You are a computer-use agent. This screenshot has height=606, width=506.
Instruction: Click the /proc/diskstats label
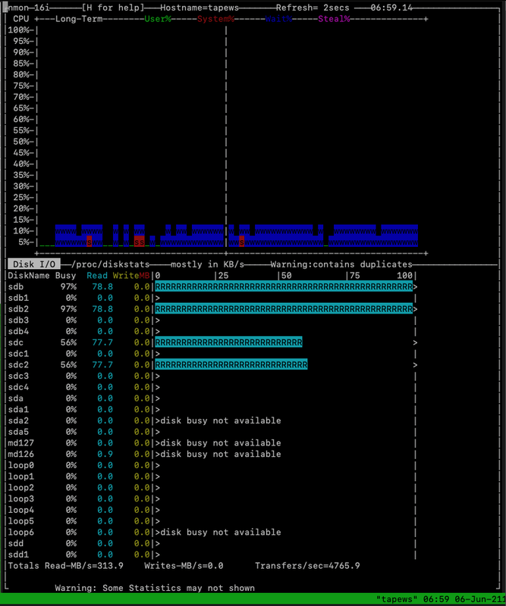pyautogui.click(x=110, y=264)
